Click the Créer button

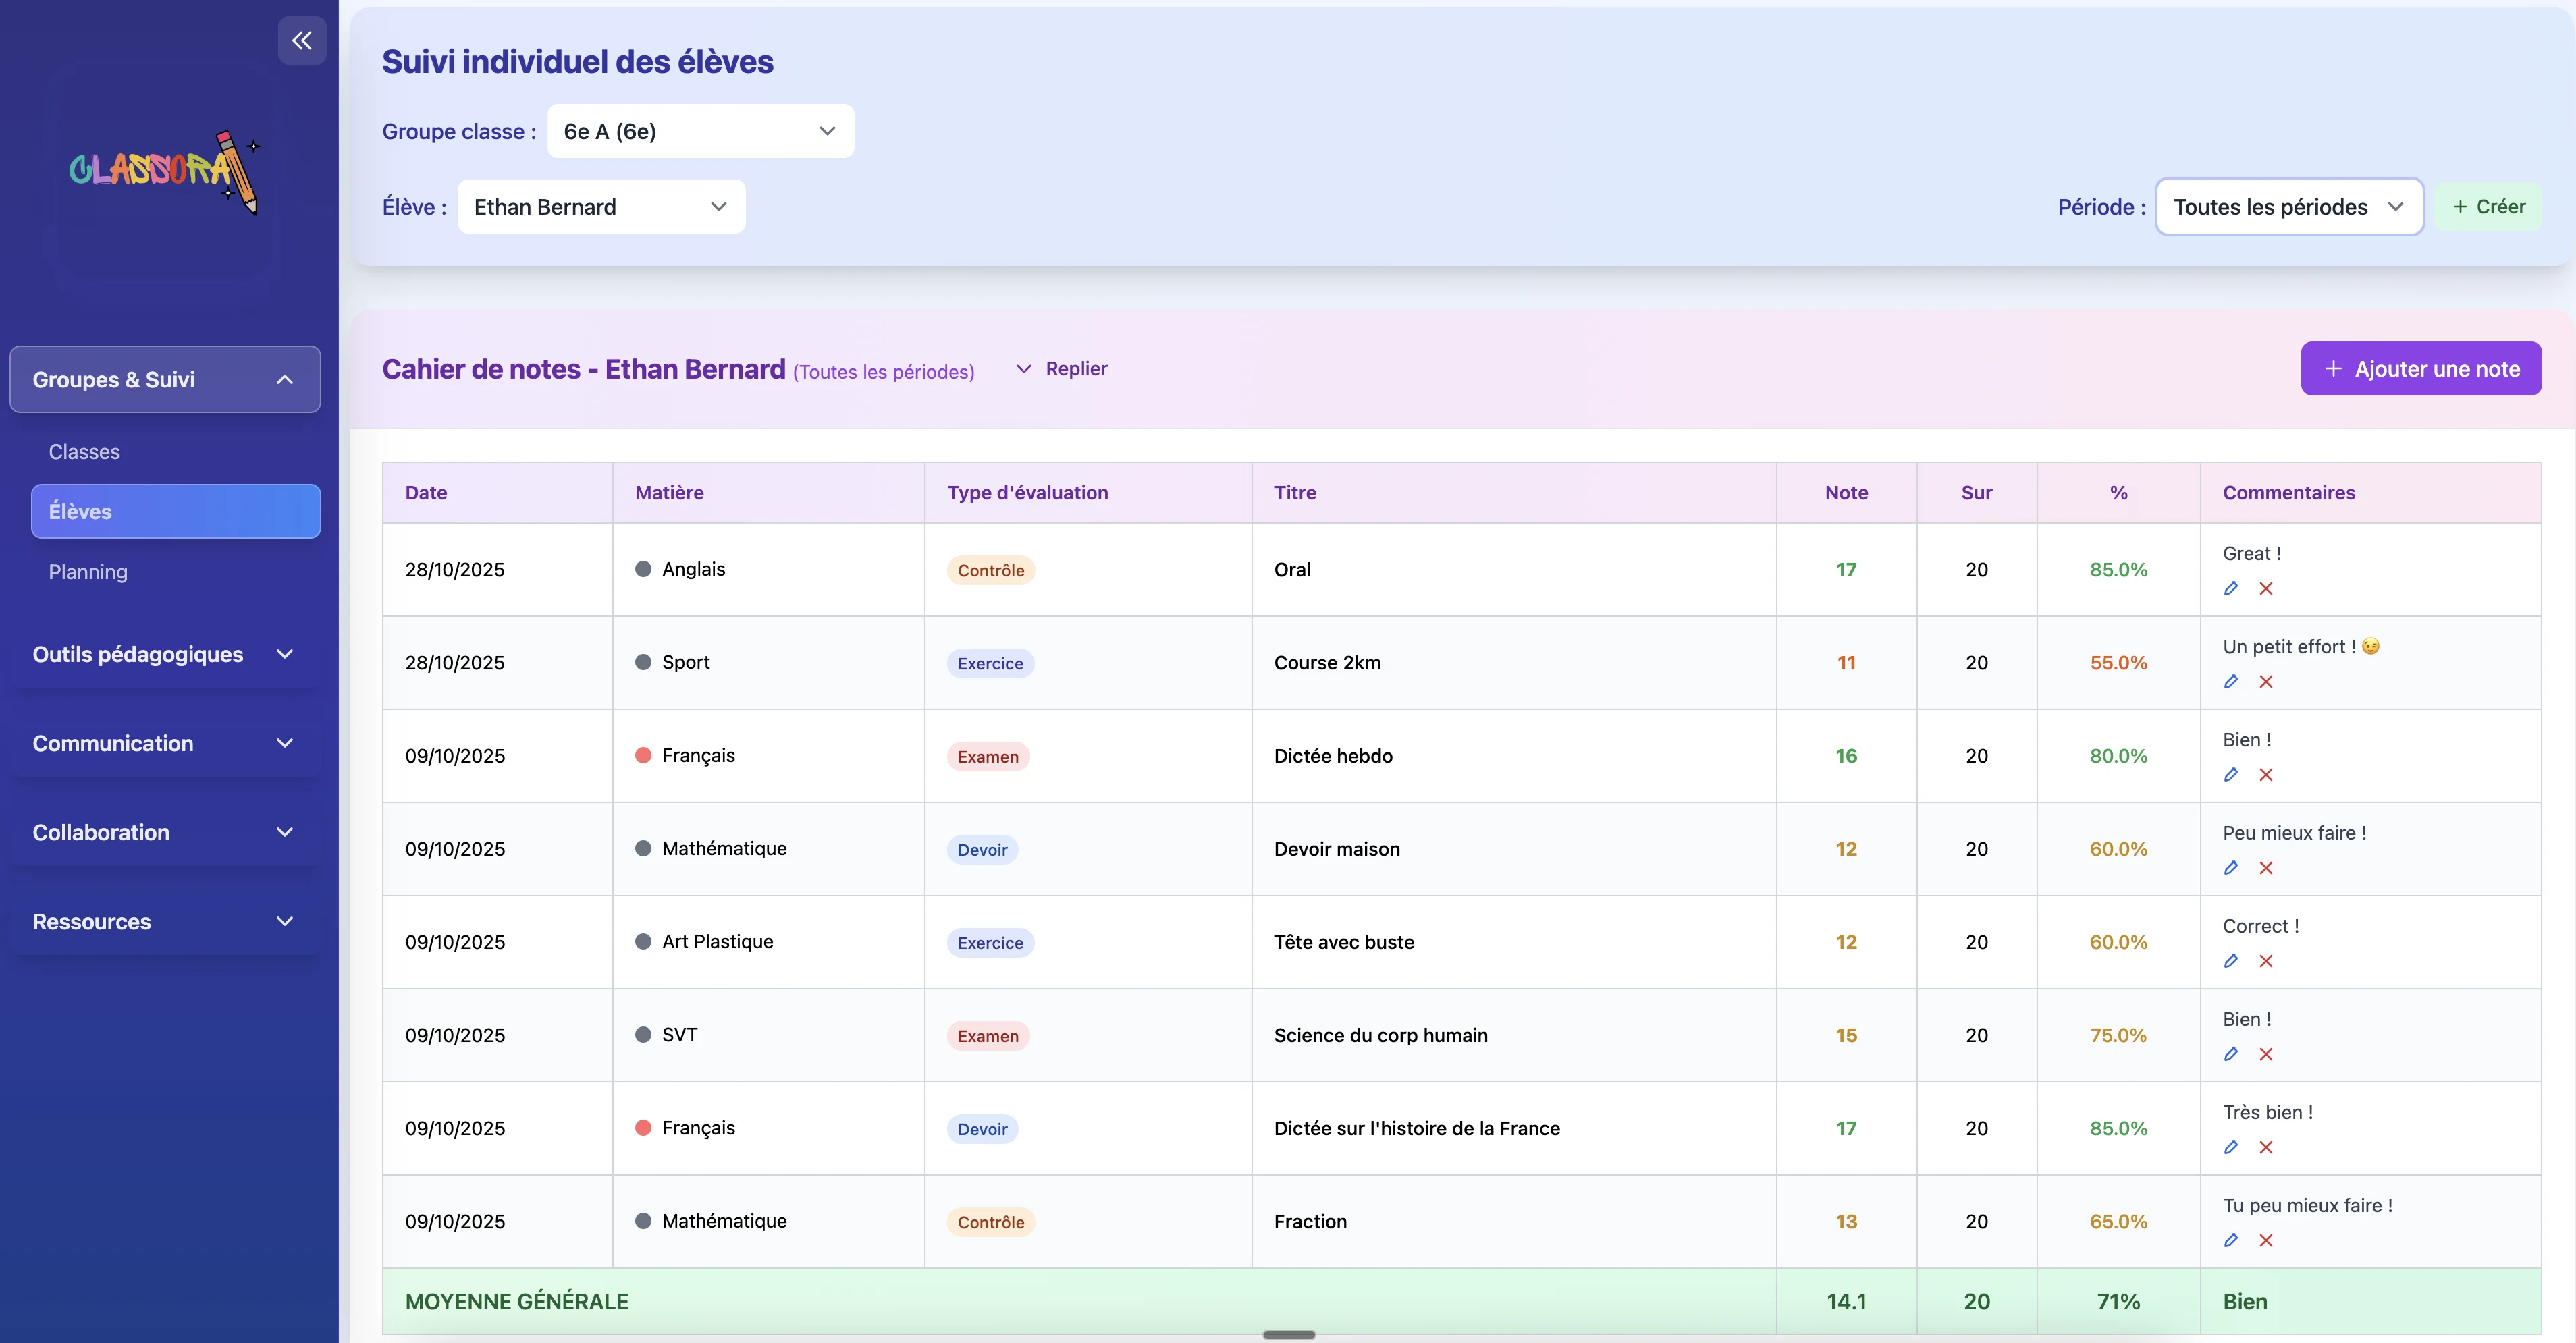2488,207
